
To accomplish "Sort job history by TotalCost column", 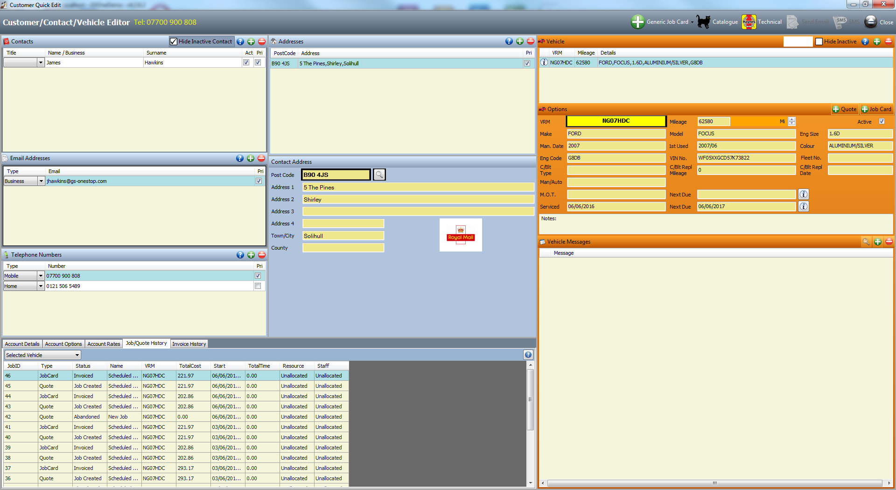I will [190, 366].
